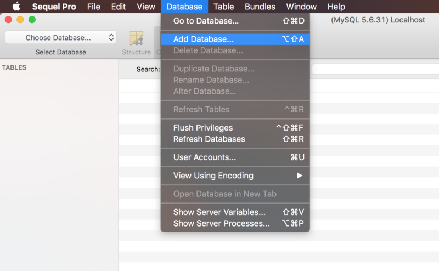The height and width of the screenshot is (271, 439).
Task: Click the Sequel Pro application menu
Action: [54, 7]
